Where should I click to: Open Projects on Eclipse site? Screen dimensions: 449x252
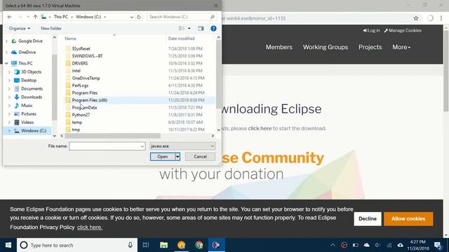point(370,47)
